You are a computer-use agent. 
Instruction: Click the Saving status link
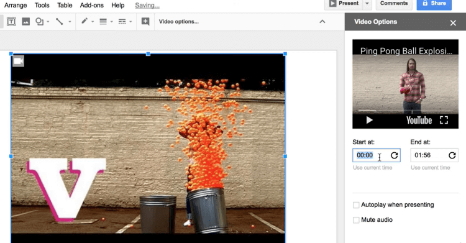click(x=147, y=6)
